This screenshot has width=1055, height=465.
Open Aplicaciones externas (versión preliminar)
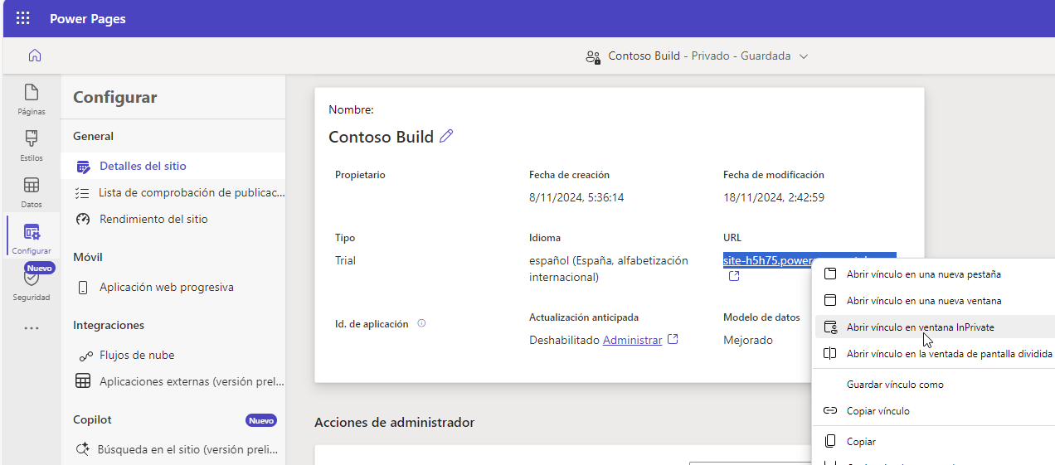pos(173,381)
